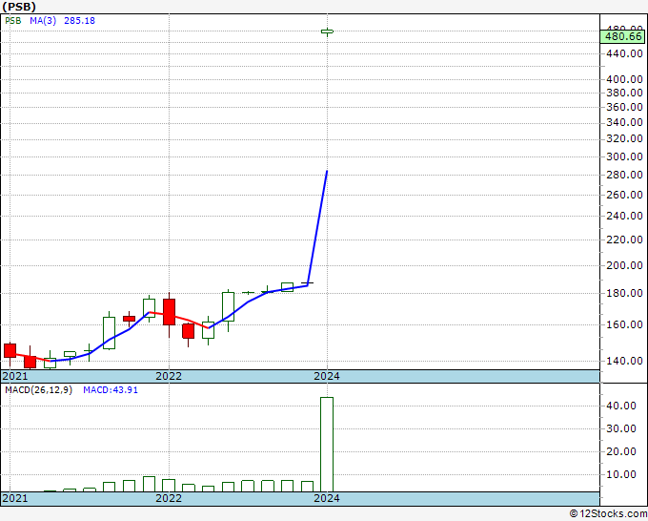Click the ©12Stocks.com credit text
This screenshot has height=521, width=648.
(608, 514)
